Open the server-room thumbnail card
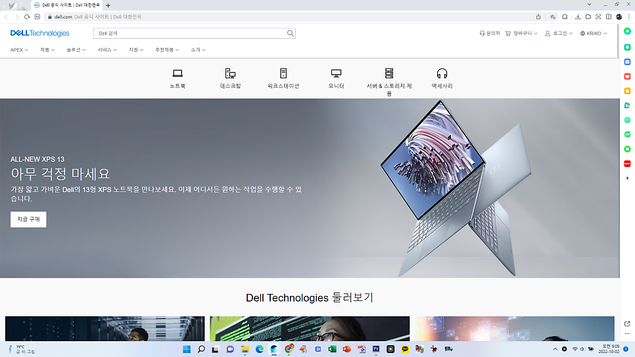This screenshot has height=357, width=635. click(x=105, y=329)
